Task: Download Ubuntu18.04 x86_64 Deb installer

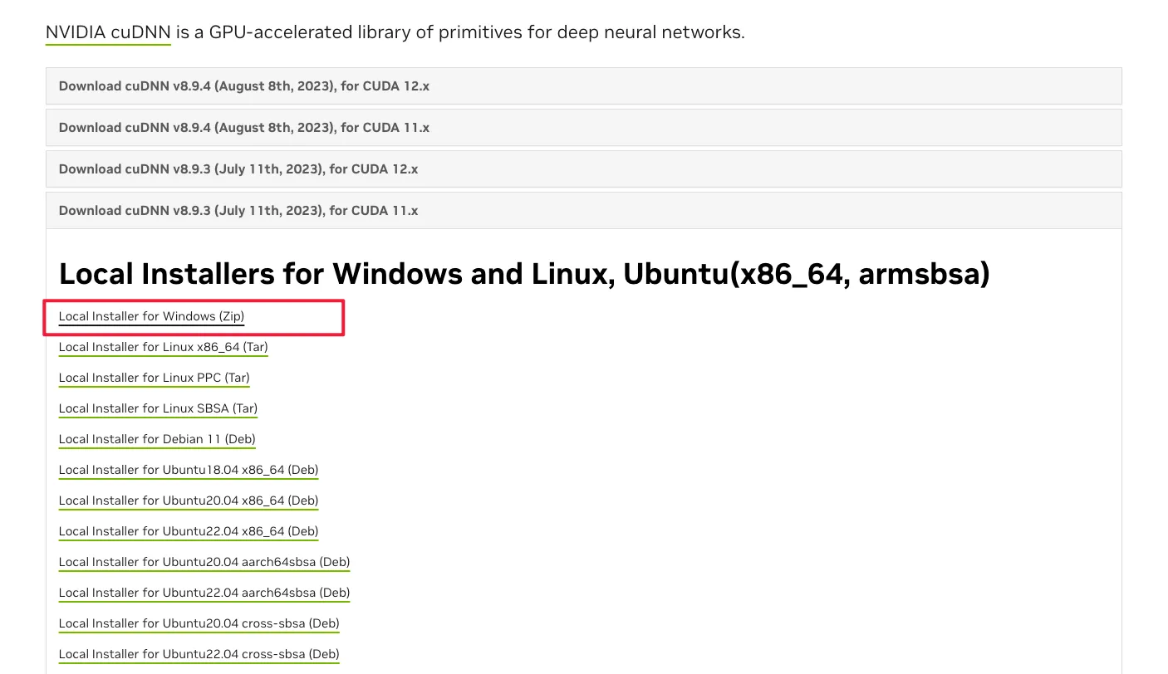Action: [188, 470]
